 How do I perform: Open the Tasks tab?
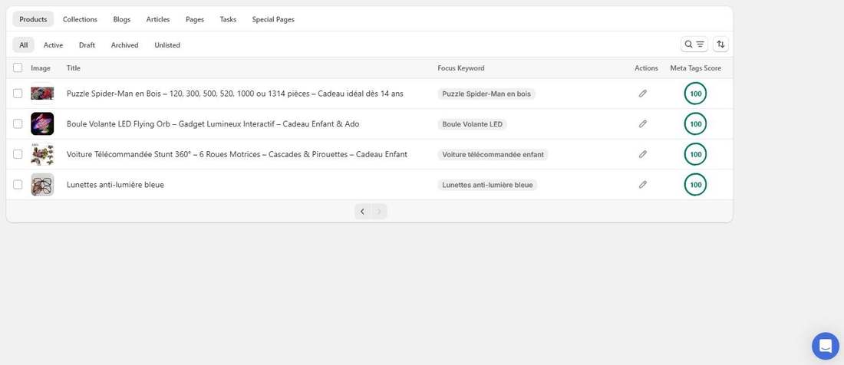click(x=228, y=19)
